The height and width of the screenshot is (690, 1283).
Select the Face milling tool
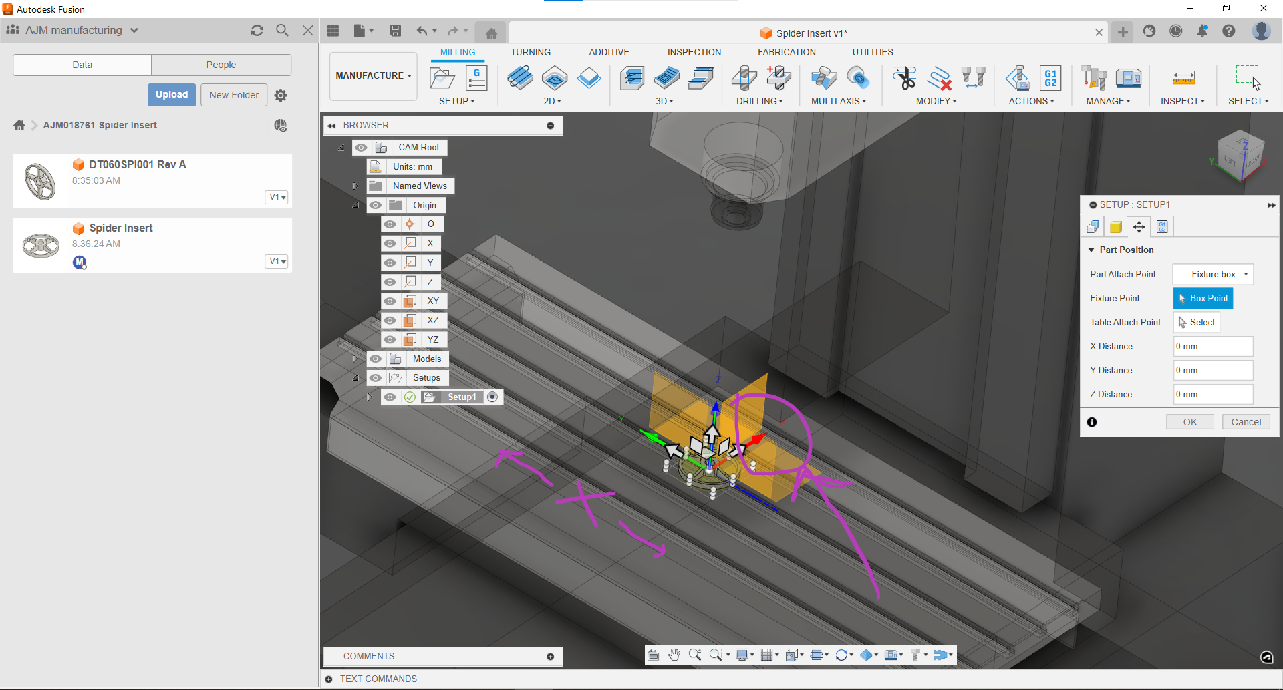[x=589, y=78]
